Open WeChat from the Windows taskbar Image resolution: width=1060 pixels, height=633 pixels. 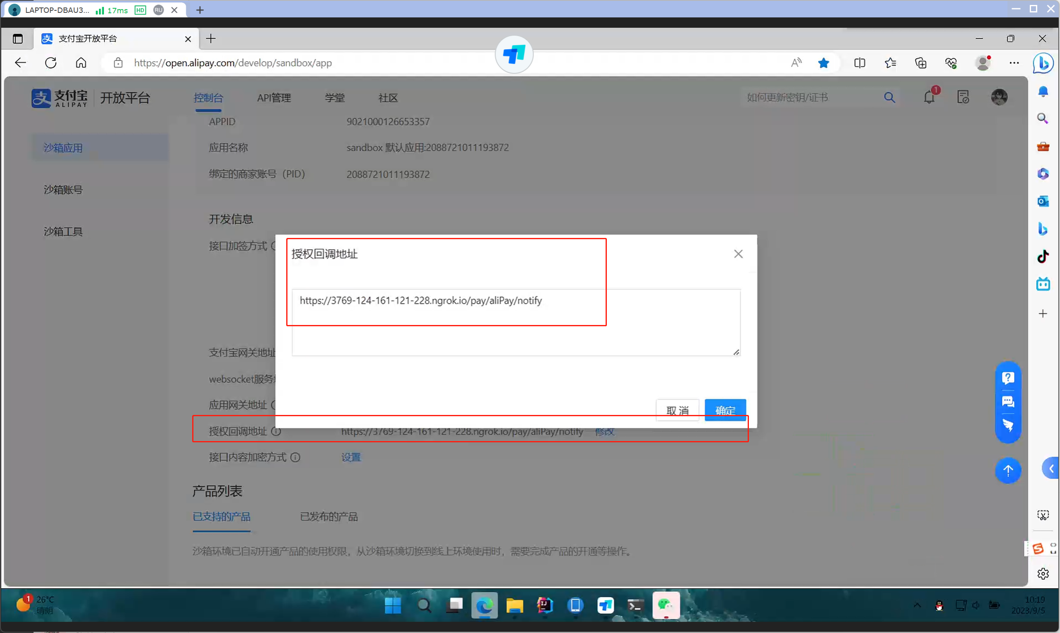click(x=665, y=605)
